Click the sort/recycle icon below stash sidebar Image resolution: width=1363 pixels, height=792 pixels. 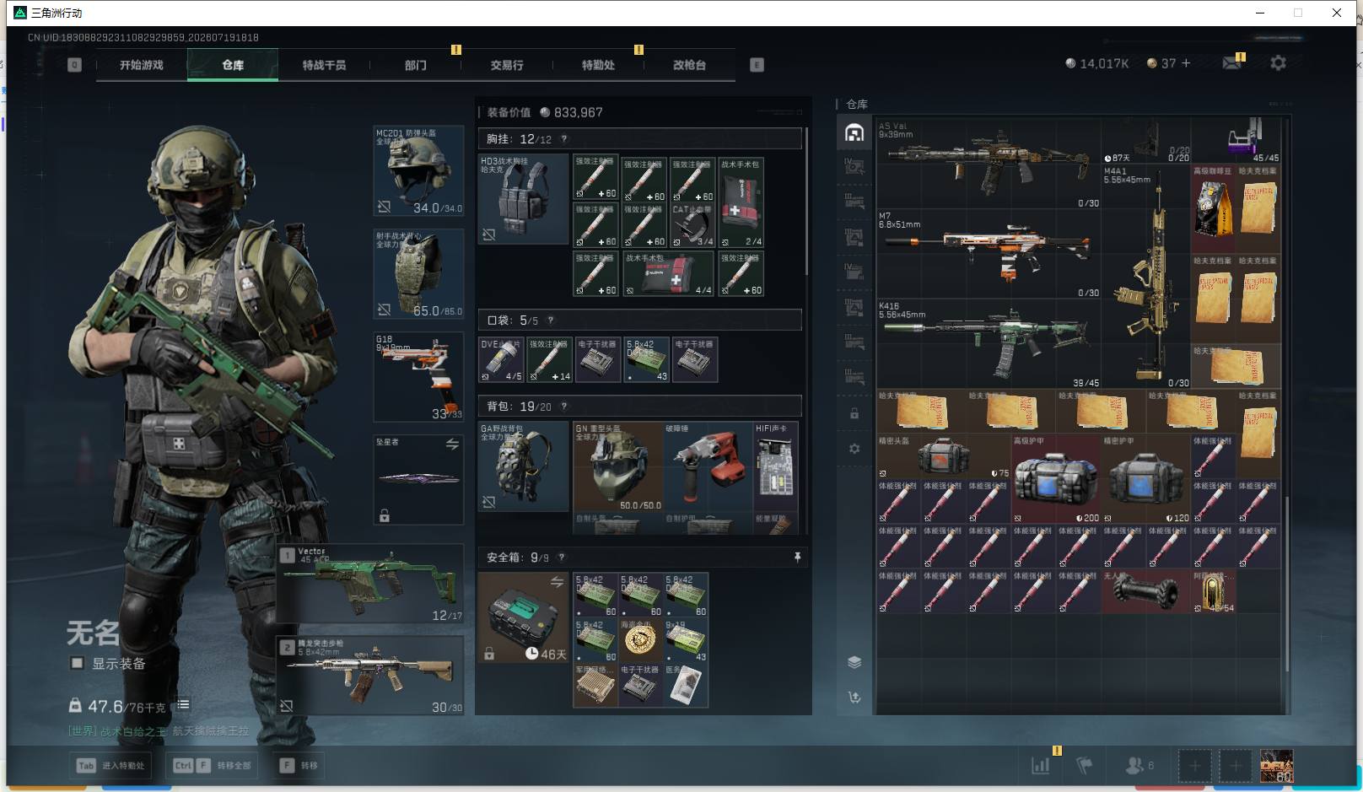[854, 698]
